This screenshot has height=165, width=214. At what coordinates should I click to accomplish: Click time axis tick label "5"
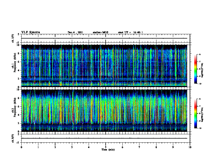point(106,147)
